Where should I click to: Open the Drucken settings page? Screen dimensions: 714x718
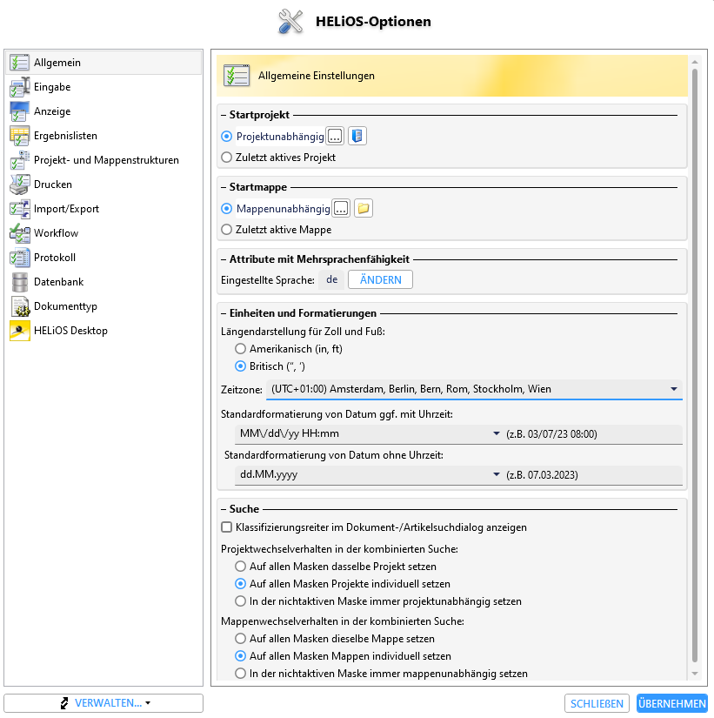(x=103, y=185)
